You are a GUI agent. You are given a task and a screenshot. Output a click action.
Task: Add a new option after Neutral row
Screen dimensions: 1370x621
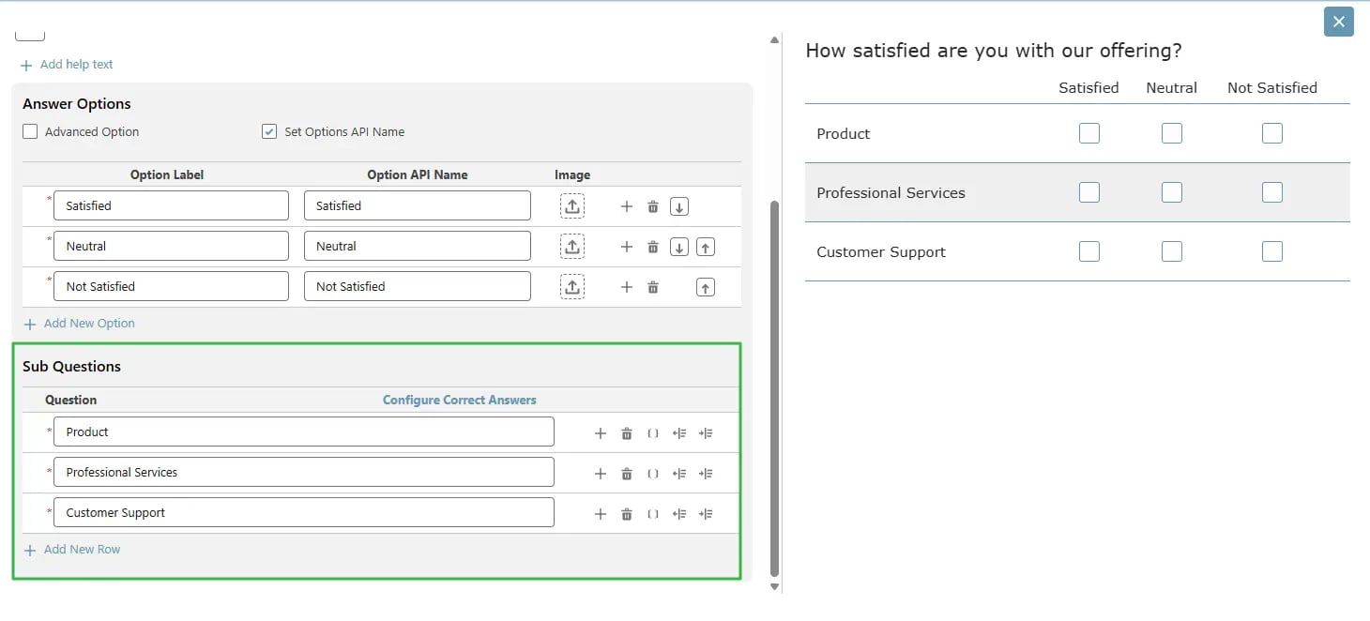pyautogui.click(x=627, y=247)
